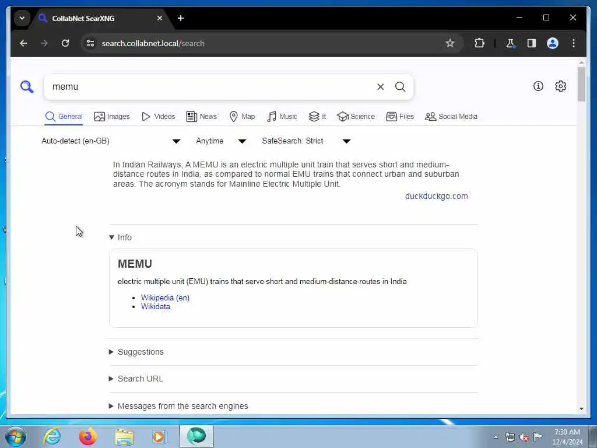Viewport: 597px width, 448px height.
Task: Click the scrollbar down arrow
Action: [x=581, y=408]
